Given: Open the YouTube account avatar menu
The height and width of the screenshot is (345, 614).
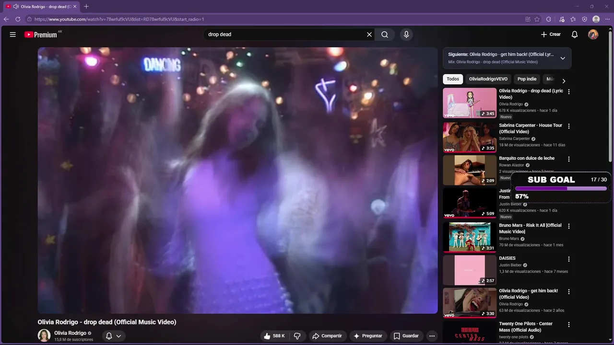Looking at the screenshot, I should 593,34.
